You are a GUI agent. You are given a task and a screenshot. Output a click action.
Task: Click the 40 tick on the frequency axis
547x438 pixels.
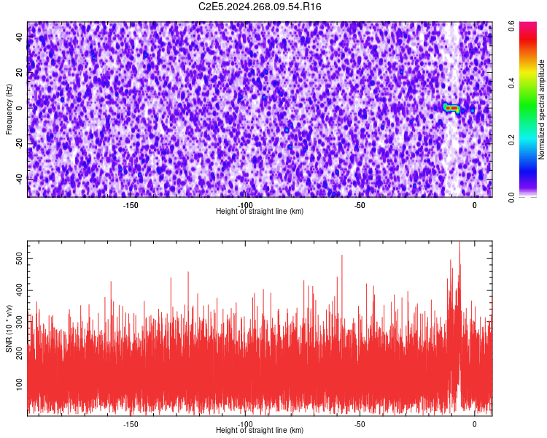click(20, 37)
